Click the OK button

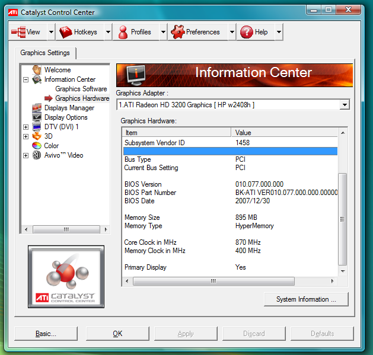click(x=117, y=334)
